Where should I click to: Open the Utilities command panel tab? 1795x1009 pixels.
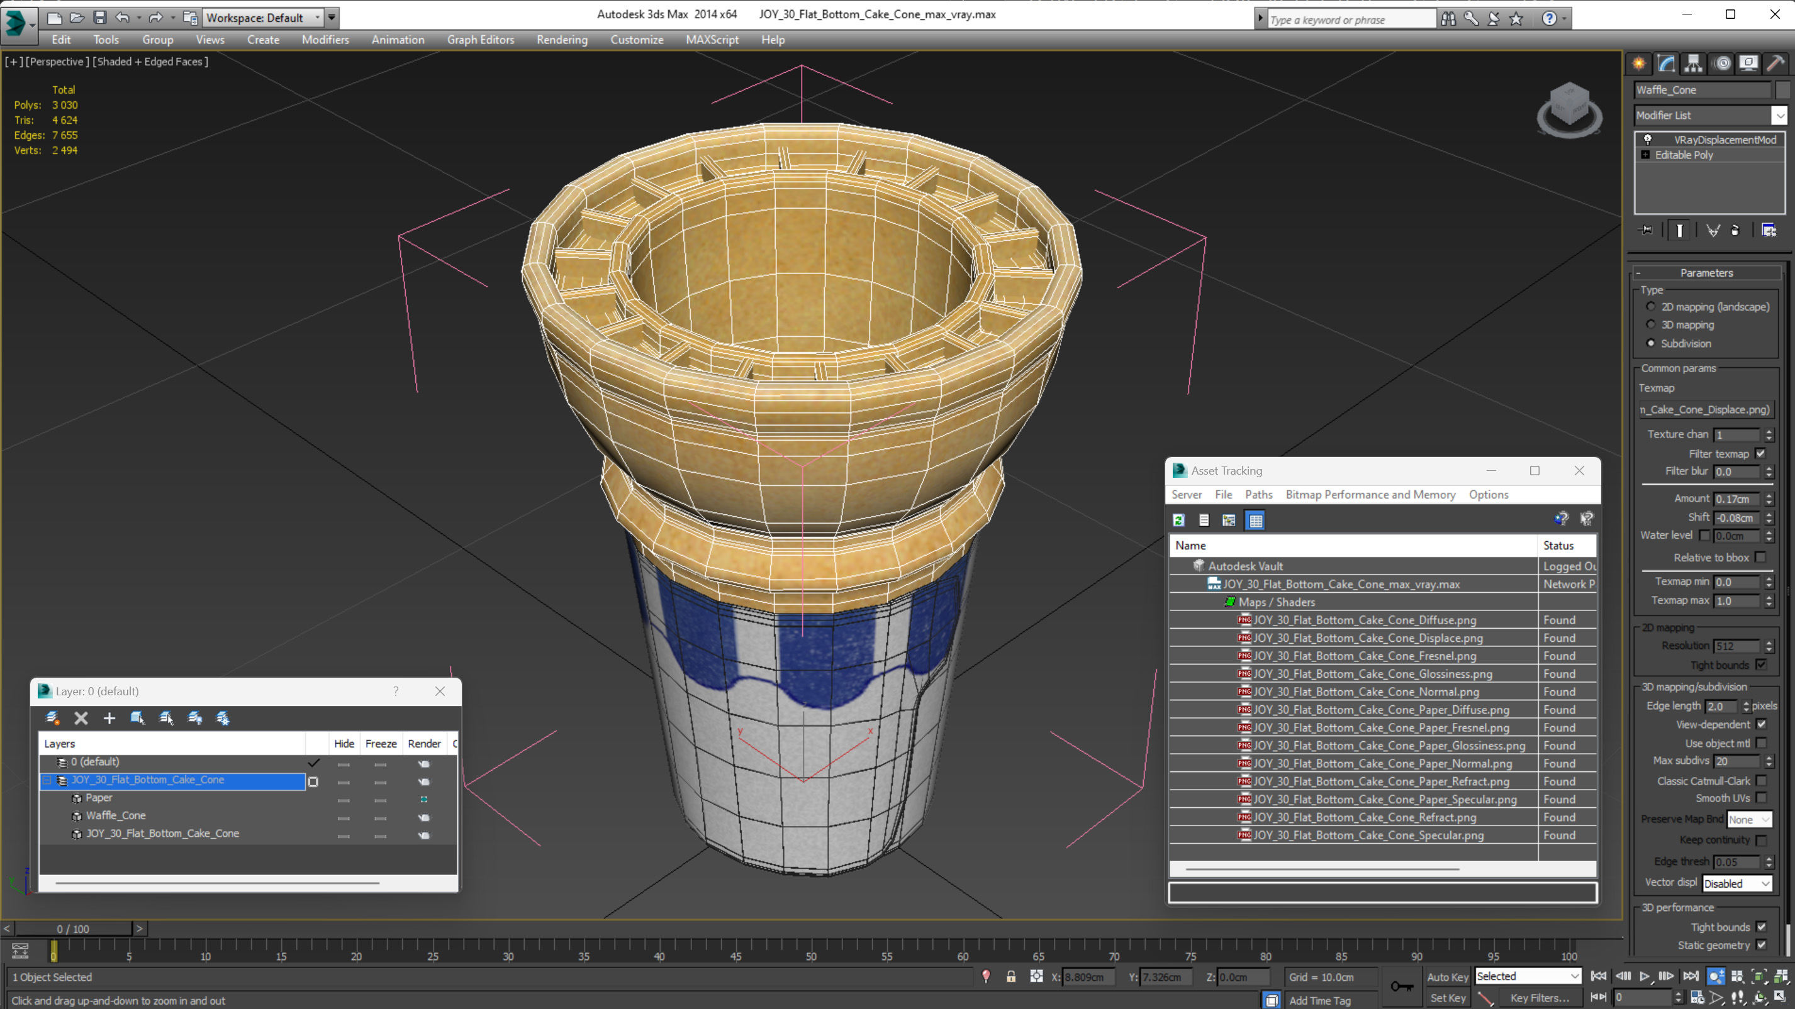pos(1776,63)
